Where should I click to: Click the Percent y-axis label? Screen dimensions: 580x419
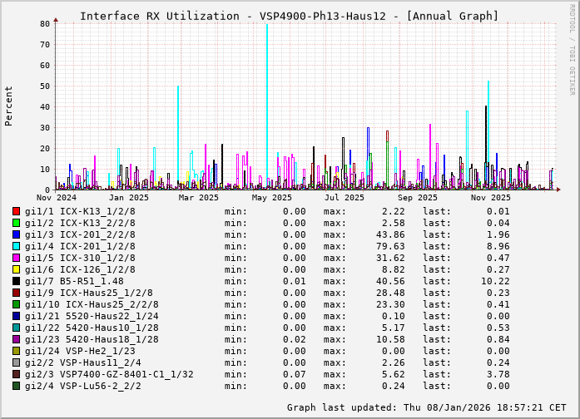point(9,106)
